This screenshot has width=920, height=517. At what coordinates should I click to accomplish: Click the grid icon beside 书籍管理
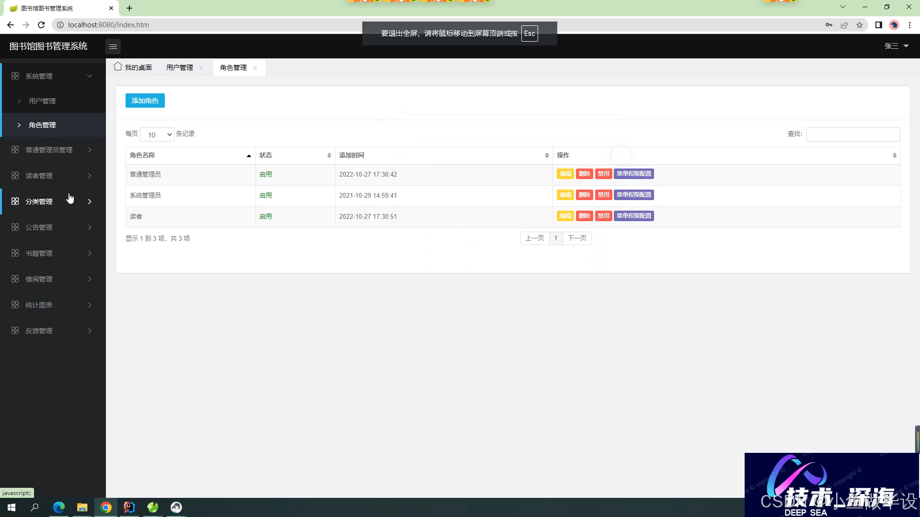click(x=15, y=253)
